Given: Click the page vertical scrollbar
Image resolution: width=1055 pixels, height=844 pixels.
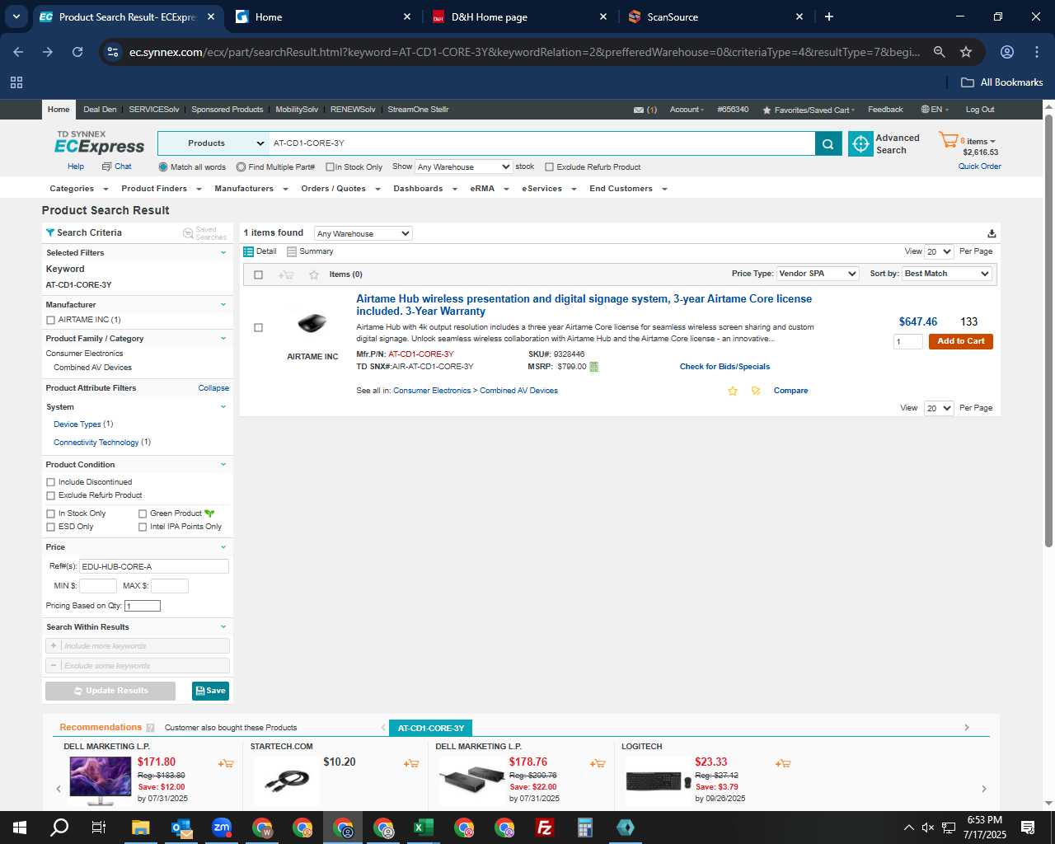Looking at the screenshot, I should (1048, 330).
